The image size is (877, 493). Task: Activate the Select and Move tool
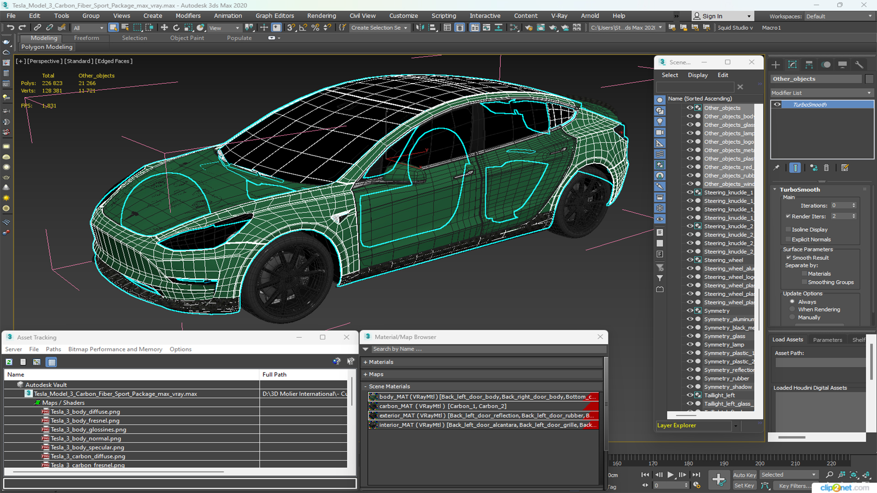point(164,28)
